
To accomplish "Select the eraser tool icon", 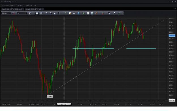I will pyautogui.click(x=114, y=13).
